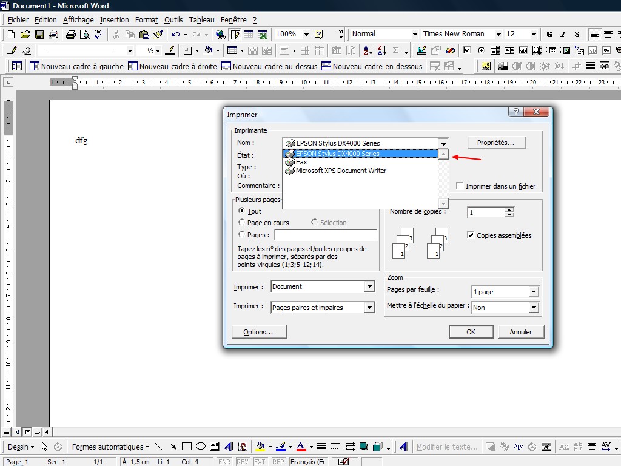Open the Affichage menu
Image resolution: width=621 pixels, height=466 pixels.
click(78, 20)
